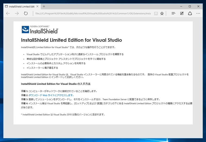This screenshot has height=142, width=206.
Task: Maximize the Edge browser window
Action: point(190,6)
